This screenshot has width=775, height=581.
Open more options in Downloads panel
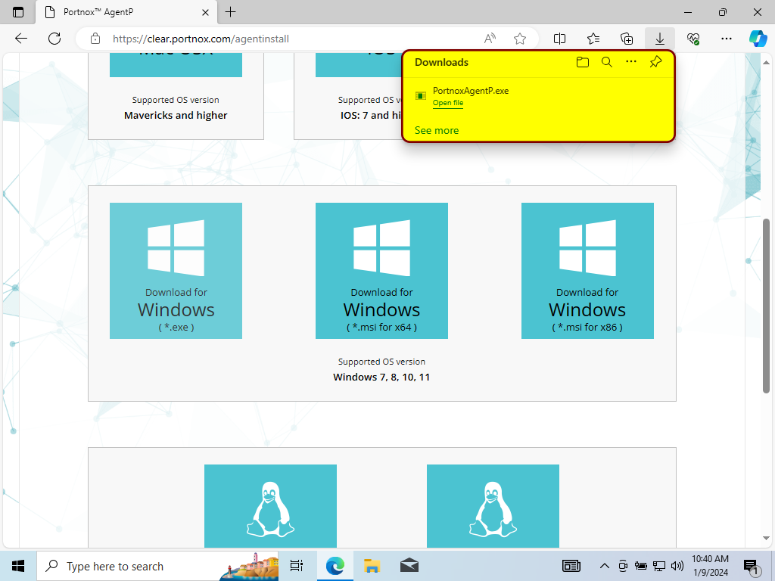631,62
